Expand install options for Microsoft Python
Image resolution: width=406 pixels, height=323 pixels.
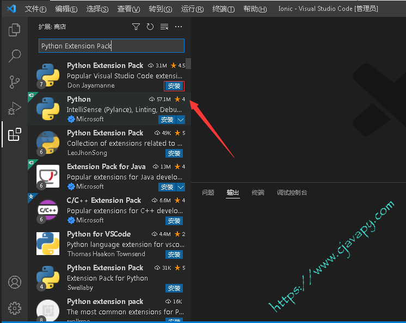tap(181, 120)
